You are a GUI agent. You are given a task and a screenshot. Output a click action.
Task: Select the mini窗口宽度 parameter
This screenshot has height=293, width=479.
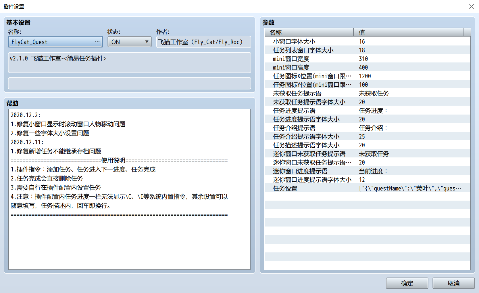pos(367,59)
